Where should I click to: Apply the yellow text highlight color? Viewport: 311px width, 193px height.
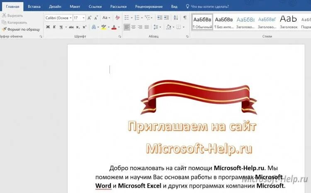click(104, 27)
